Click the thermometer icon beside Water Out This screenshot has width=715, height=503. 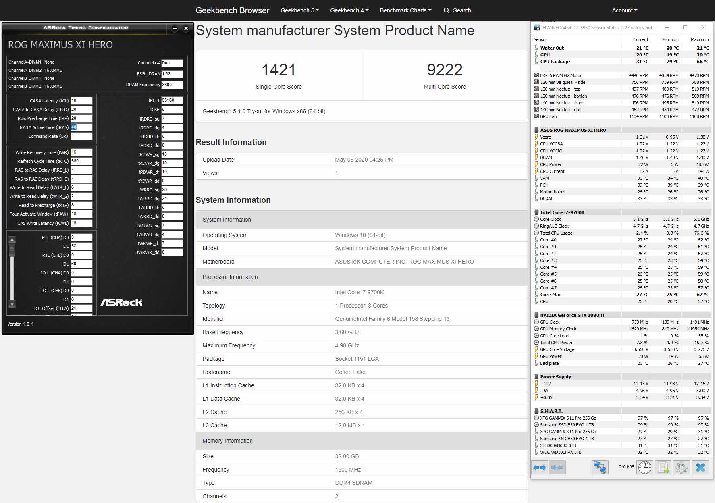tap(536, 48)
